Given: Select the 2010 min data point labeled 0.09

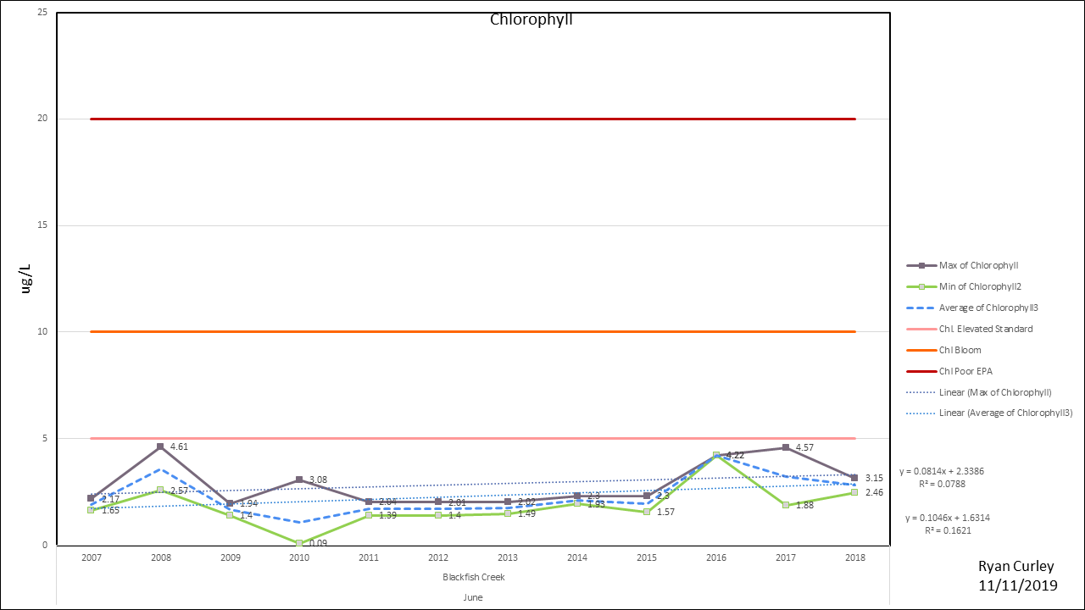Looking at the screenshot, I should tap(299, 543).
